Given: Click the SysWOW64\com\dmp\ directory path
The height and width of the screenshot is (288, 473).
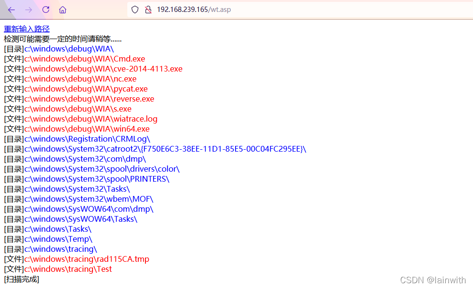Looking at the screenshot, I should [89, 209].
